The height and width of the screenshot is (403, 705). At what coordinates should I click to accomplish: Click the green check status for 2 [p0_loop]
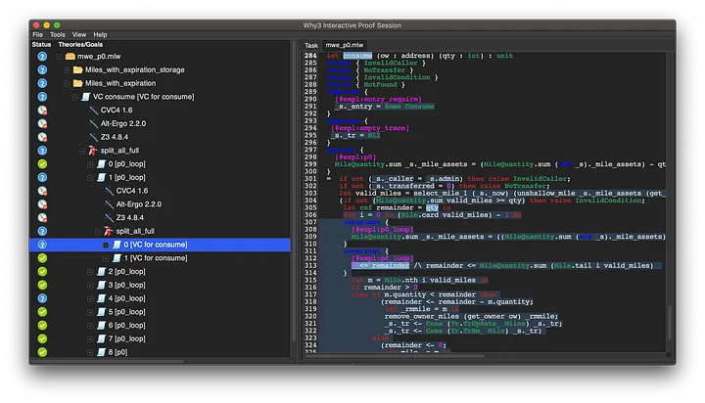(42, 271)
